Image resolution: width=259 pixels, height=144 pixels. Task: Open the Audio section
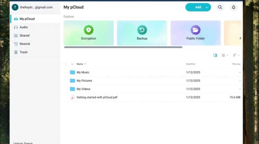click(x=35, y=27)
